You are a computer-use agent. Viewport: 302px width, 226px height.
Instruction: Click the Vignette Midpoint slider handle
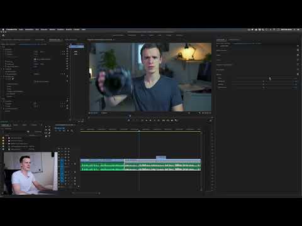[x=264, y=82]
